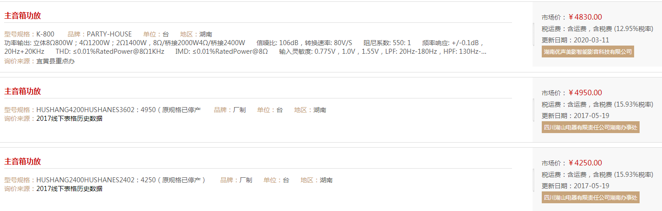Click brand 厂制 in the HUSHANG2400 entry
The image size is (662, 211).
point(246,180)
